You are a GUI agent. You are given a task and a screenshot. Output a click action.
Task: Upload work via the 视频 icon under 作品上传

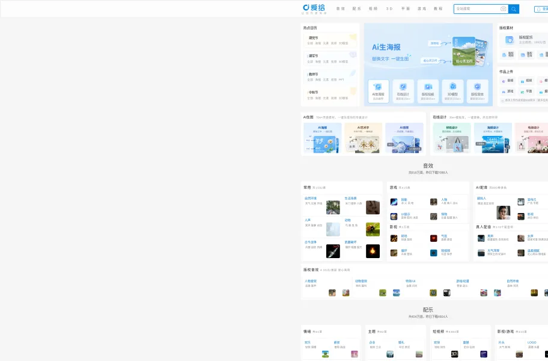523,81
